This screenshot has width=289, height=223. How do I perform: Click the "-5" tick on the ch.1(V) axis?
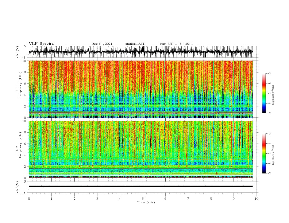point(25,57)
